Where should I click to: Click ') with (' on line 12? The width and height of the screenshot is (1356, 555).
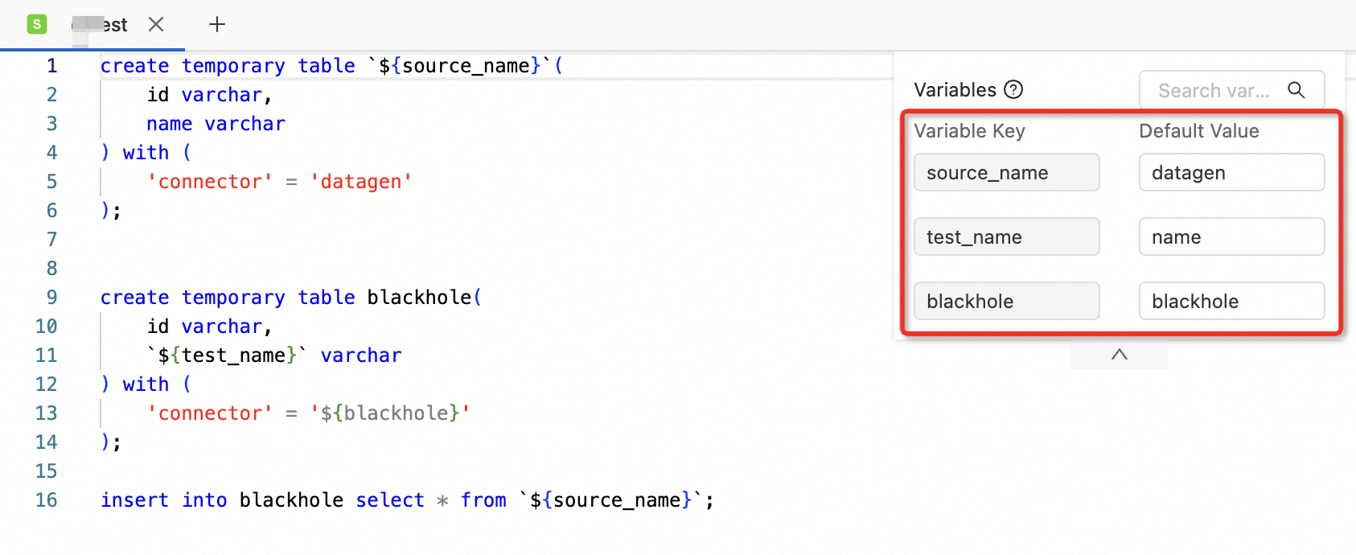[146, 384]
